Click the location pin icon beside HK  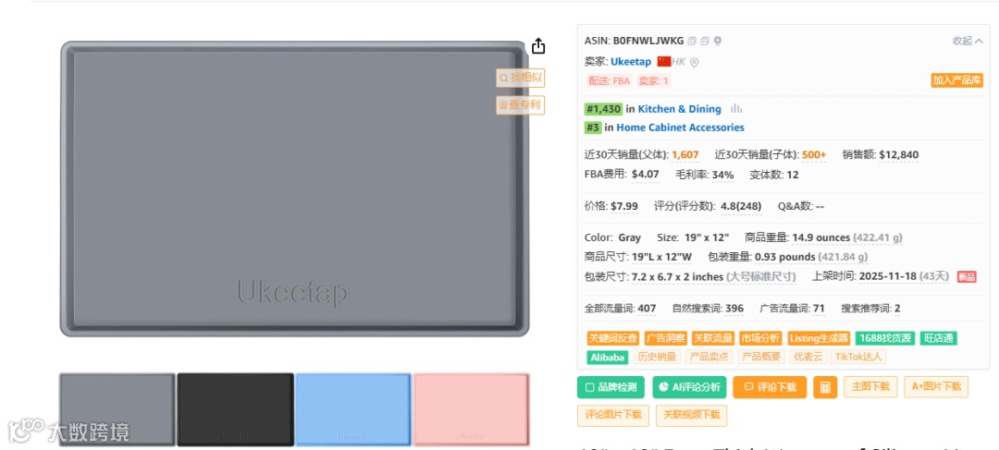coord(695,63)
